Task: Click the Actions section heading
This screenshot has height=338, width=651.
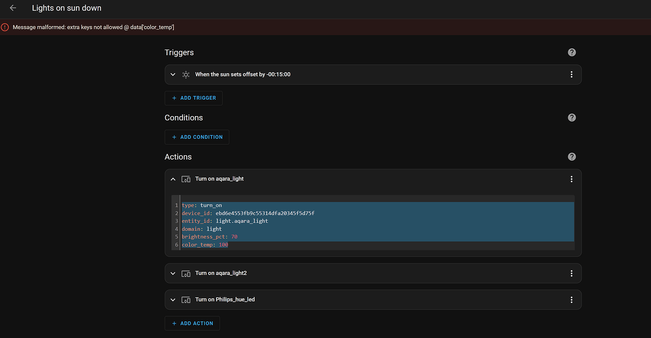Action: 178,157
